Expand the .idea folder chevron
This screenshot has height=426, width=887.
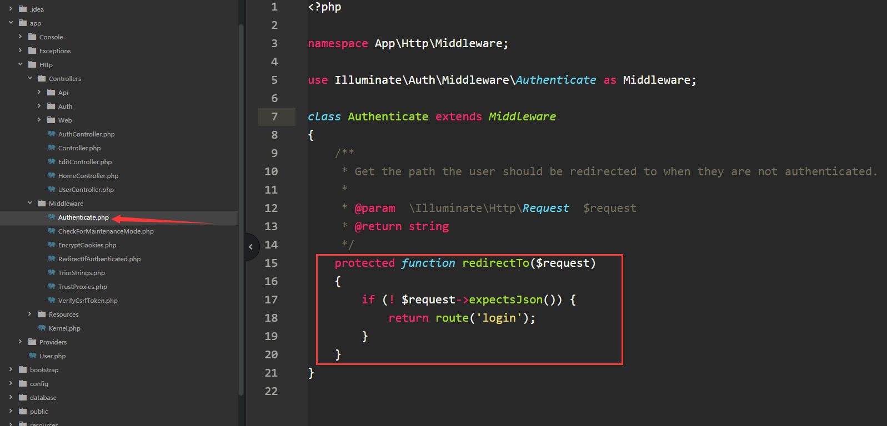click(11, 9)
